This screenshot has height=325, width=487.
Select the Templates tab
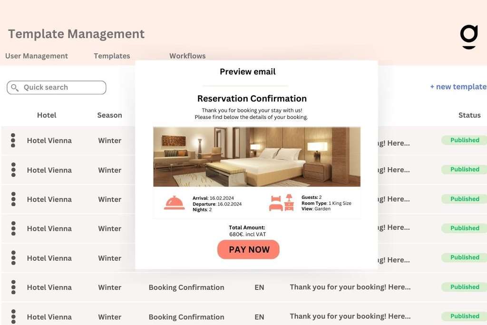(112, 56)
